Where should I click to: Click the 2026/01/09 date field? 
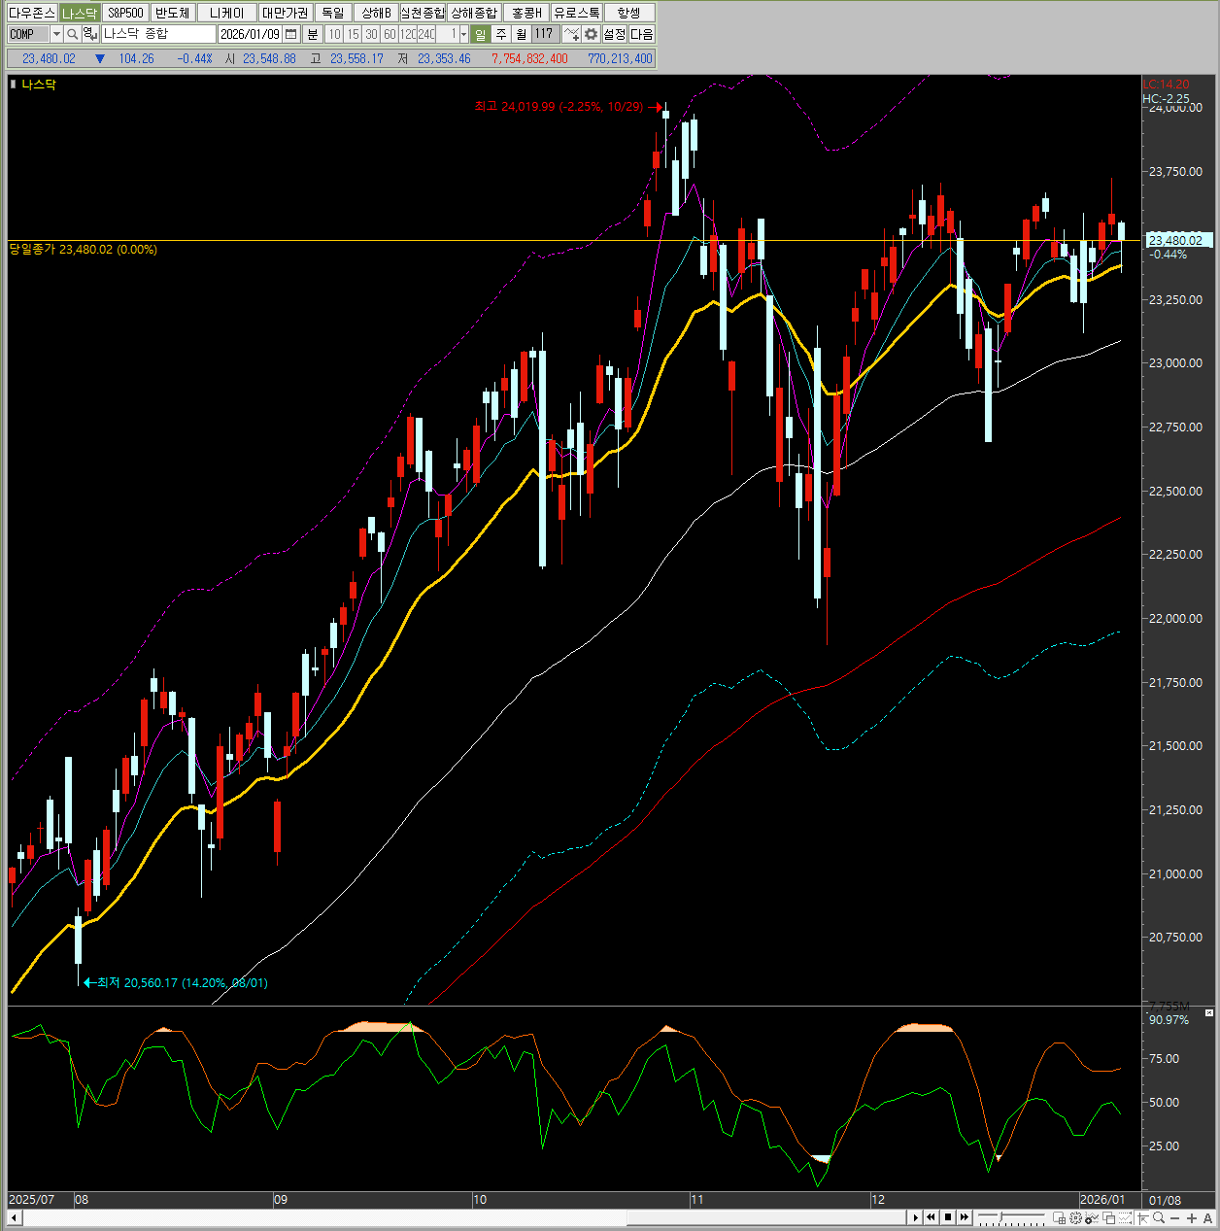[x=251, y=34]
